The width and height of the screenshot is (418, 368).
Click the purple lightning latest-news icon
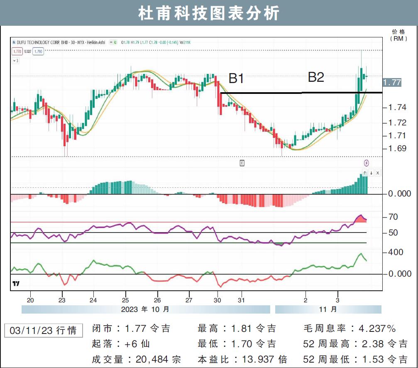coord(366,163)
